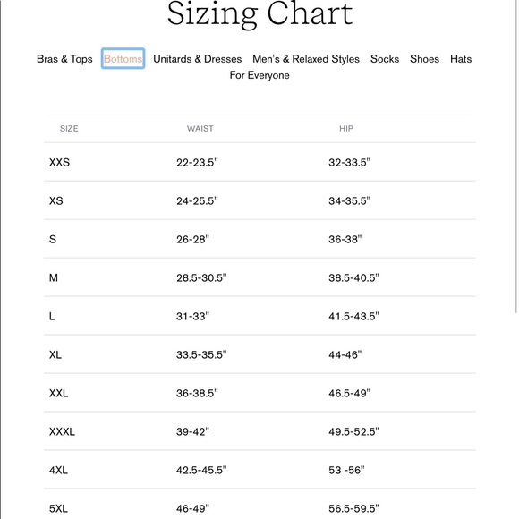Click the XS waist value 24-25.5"
Image resolution: width=519 pixels, height=519 pixels.
pyautogui.click(x=197, y=201)
